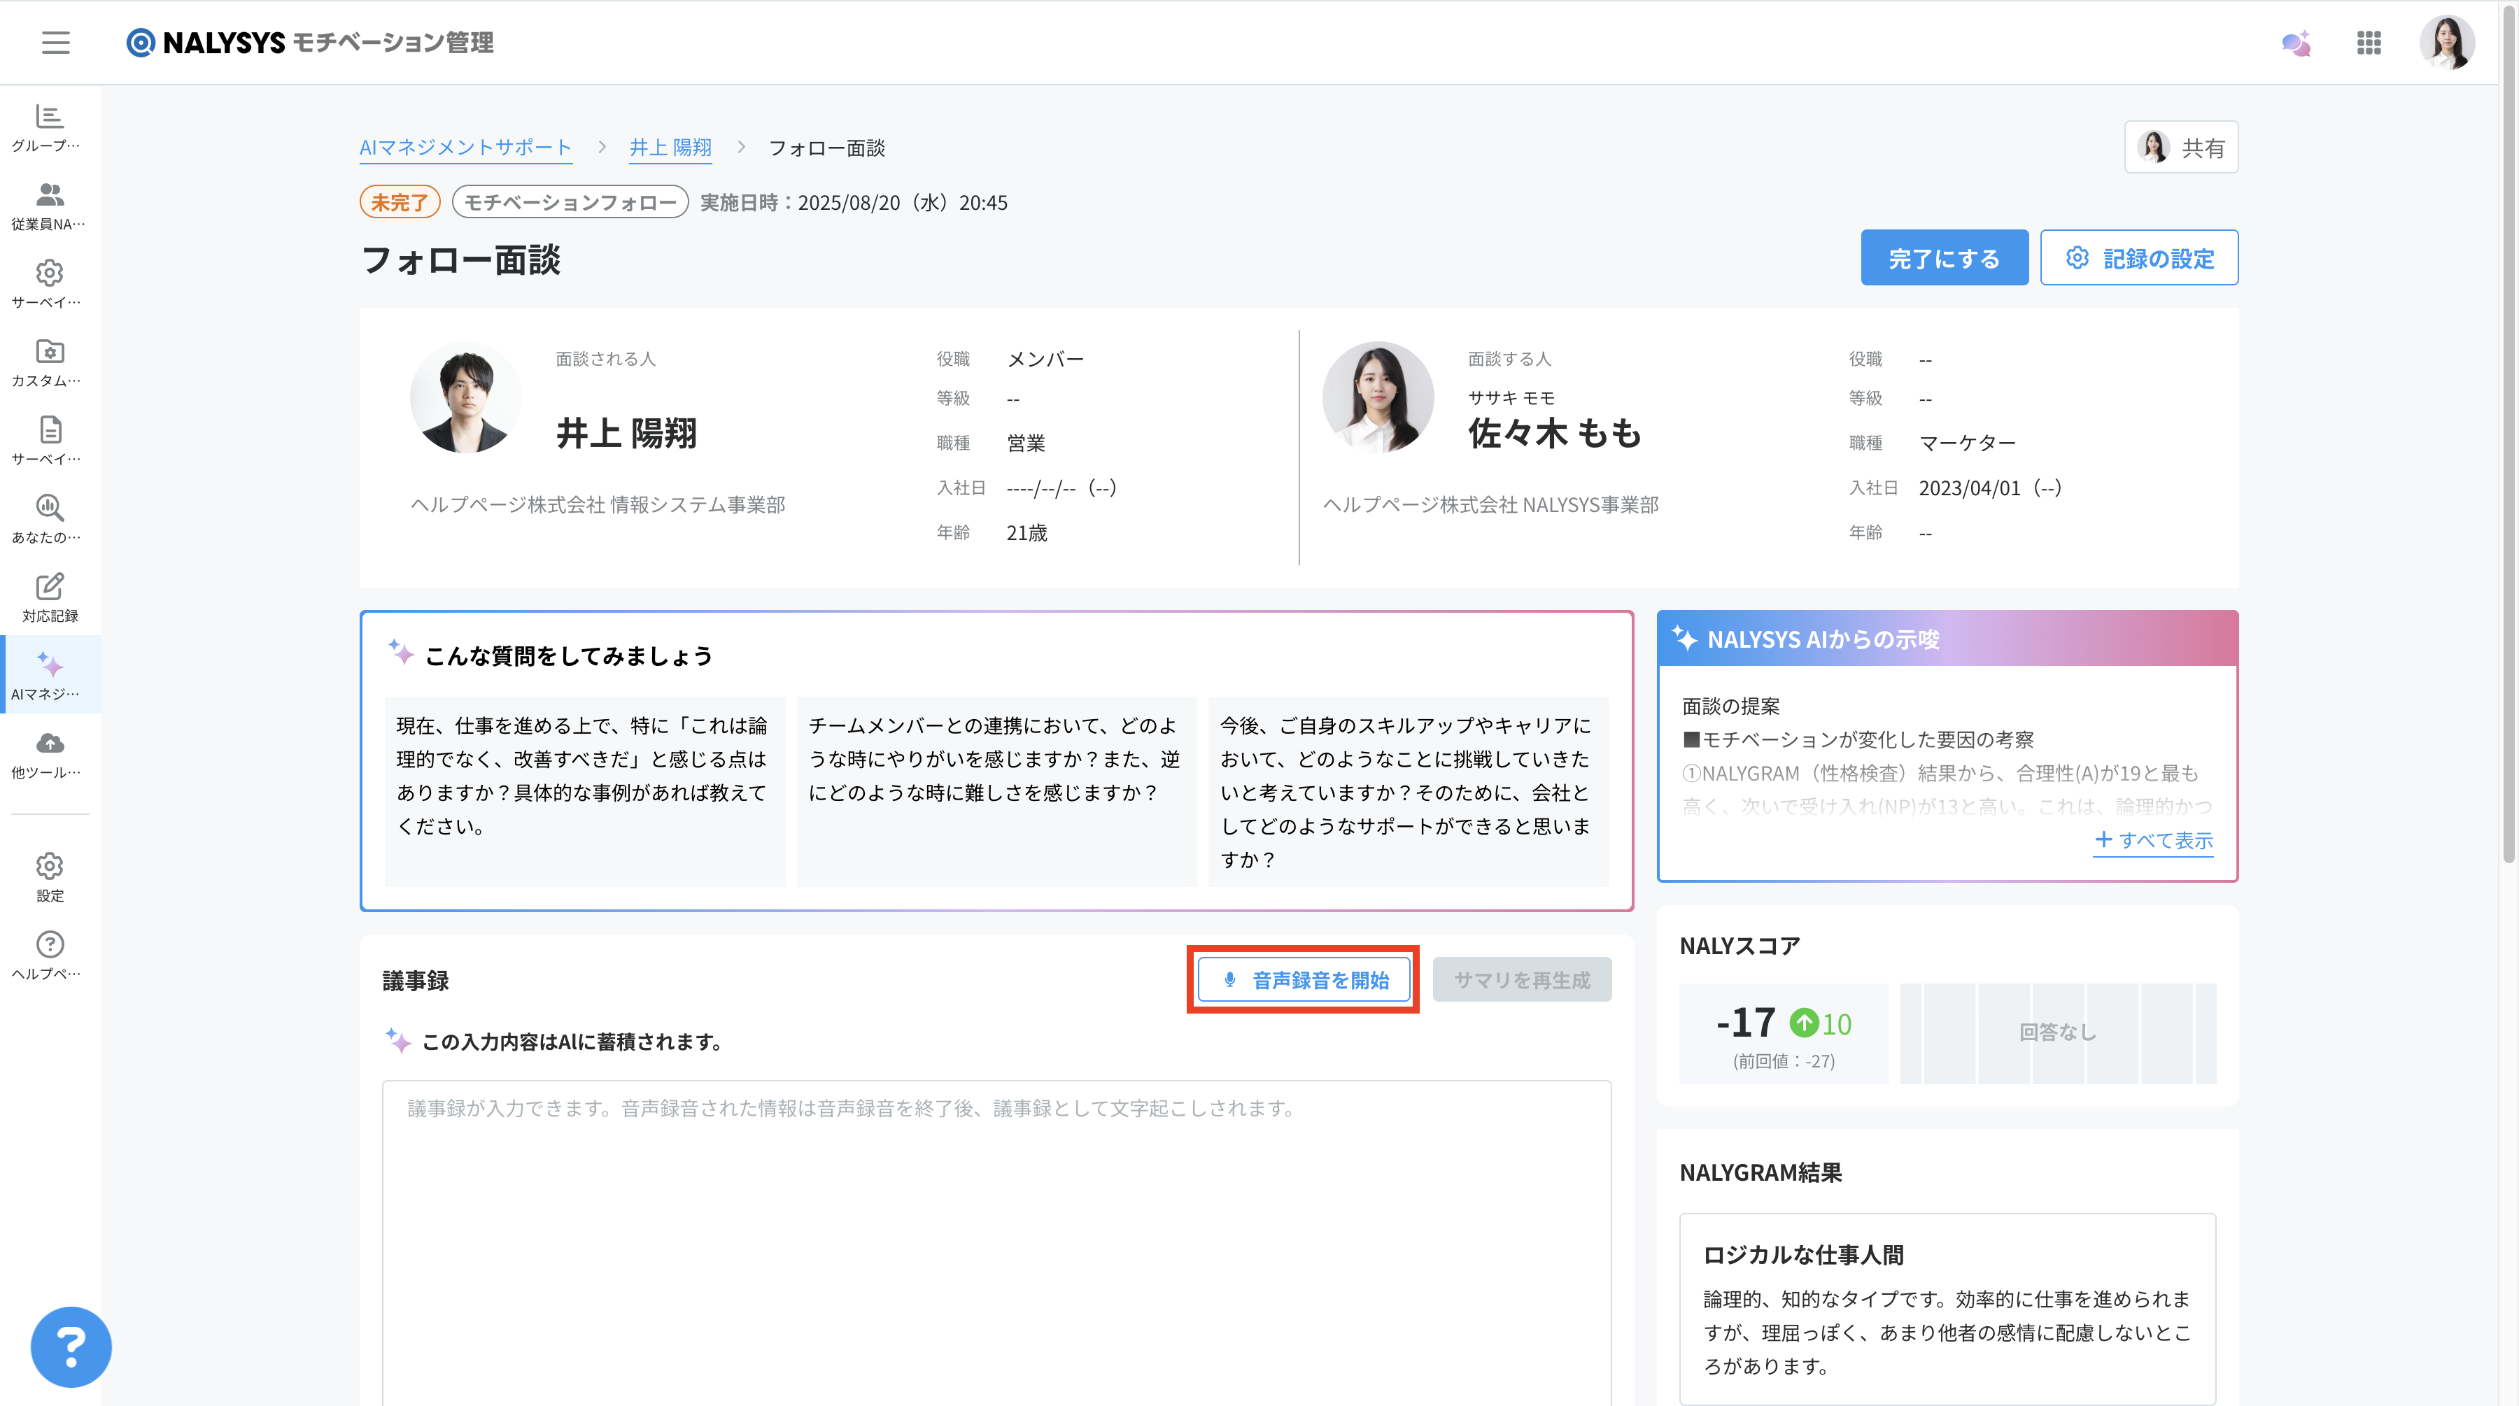Click the small avatar in 共有 button

point(2153,147)
